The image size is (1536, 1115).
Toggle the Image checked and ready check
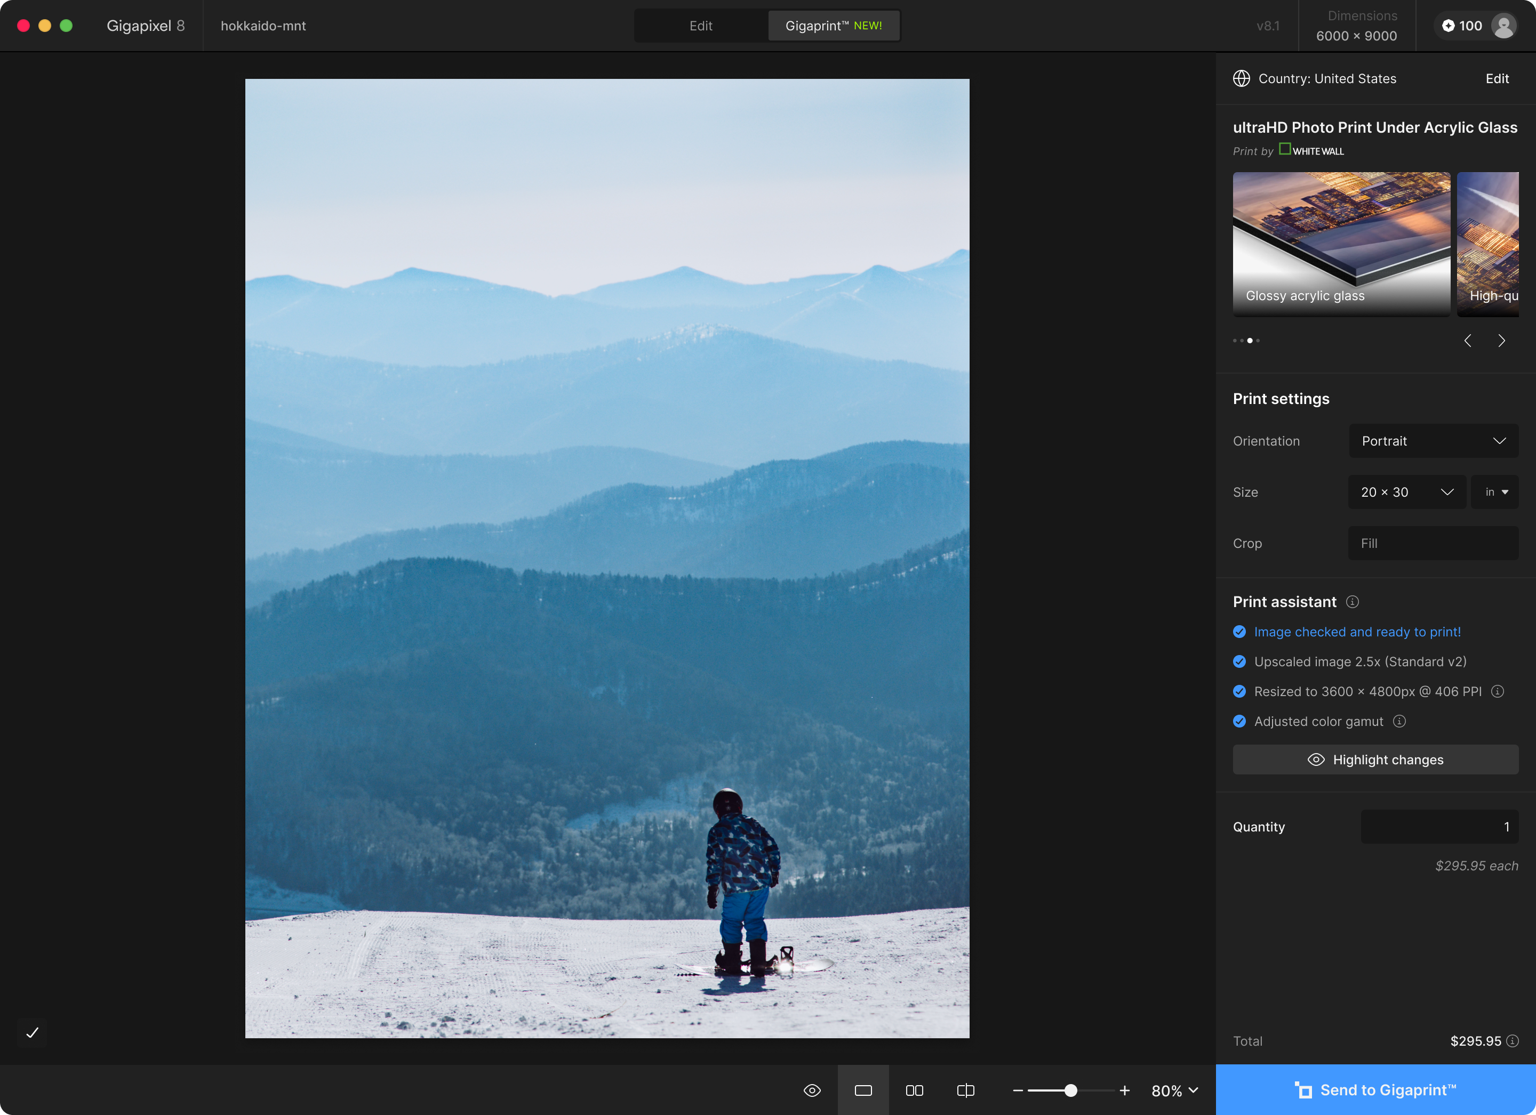click(1239, 632)
